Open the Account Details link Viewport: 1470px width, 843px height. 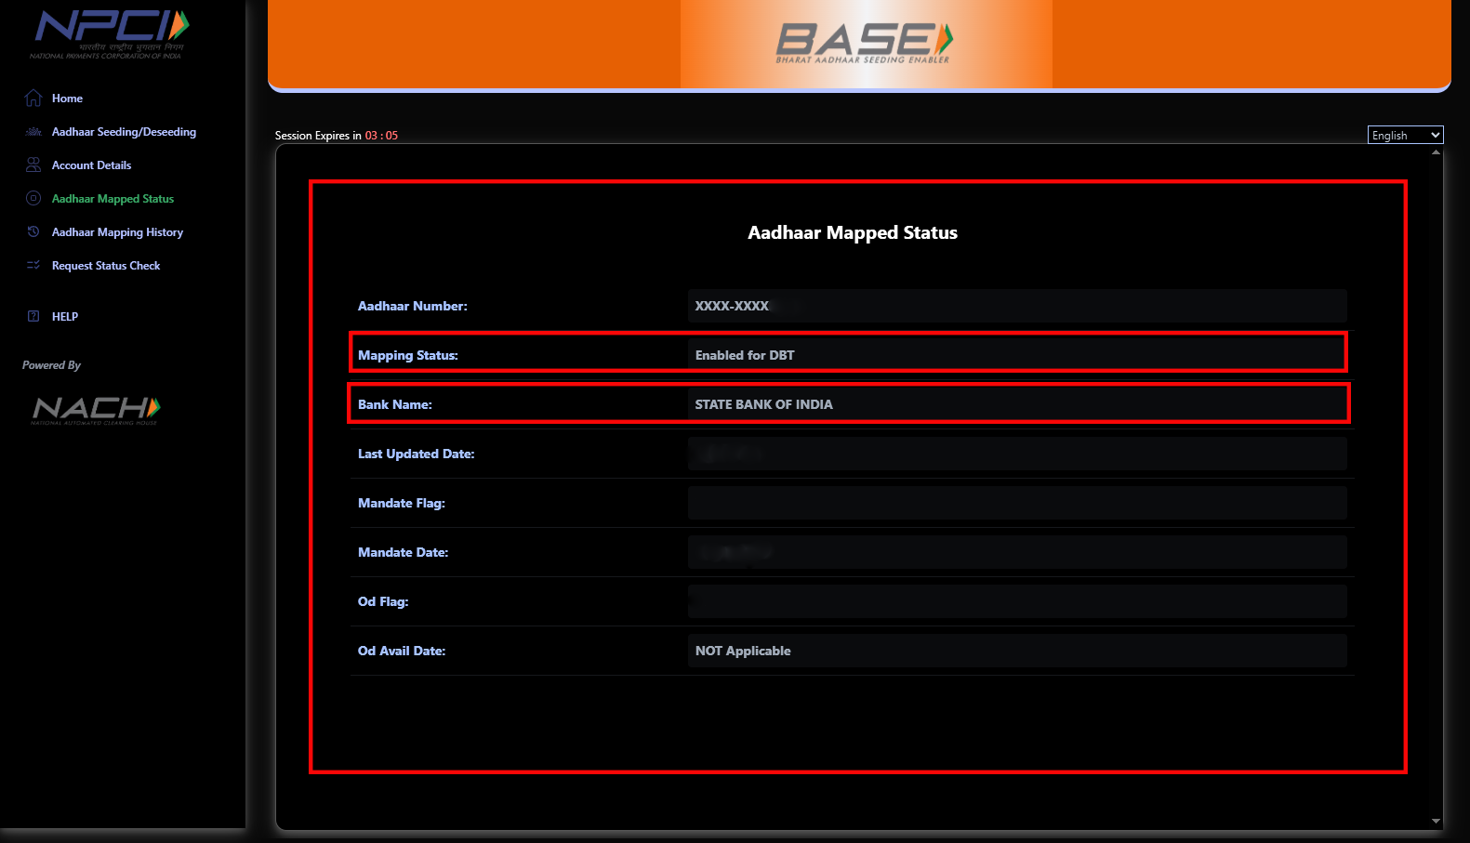(x=91, y=165)
